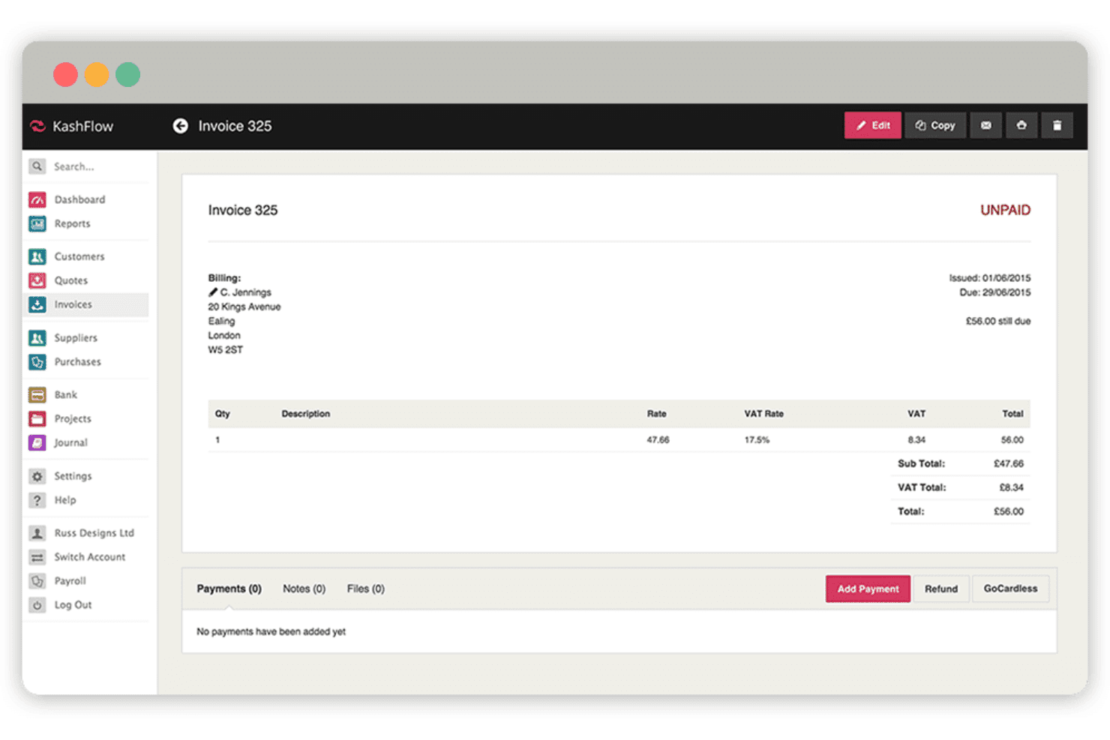Click the 17.5% VAT Rate cell
The image size is (1110, 740).
pyautogui.click(x=757, y=440)
